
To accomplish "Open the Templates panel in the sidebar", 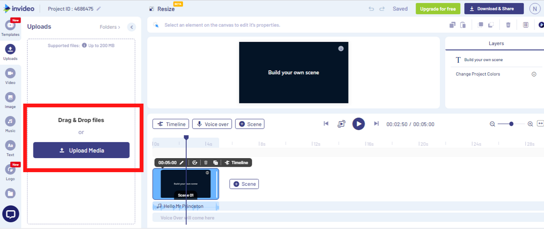I will (x=10, y=26).
